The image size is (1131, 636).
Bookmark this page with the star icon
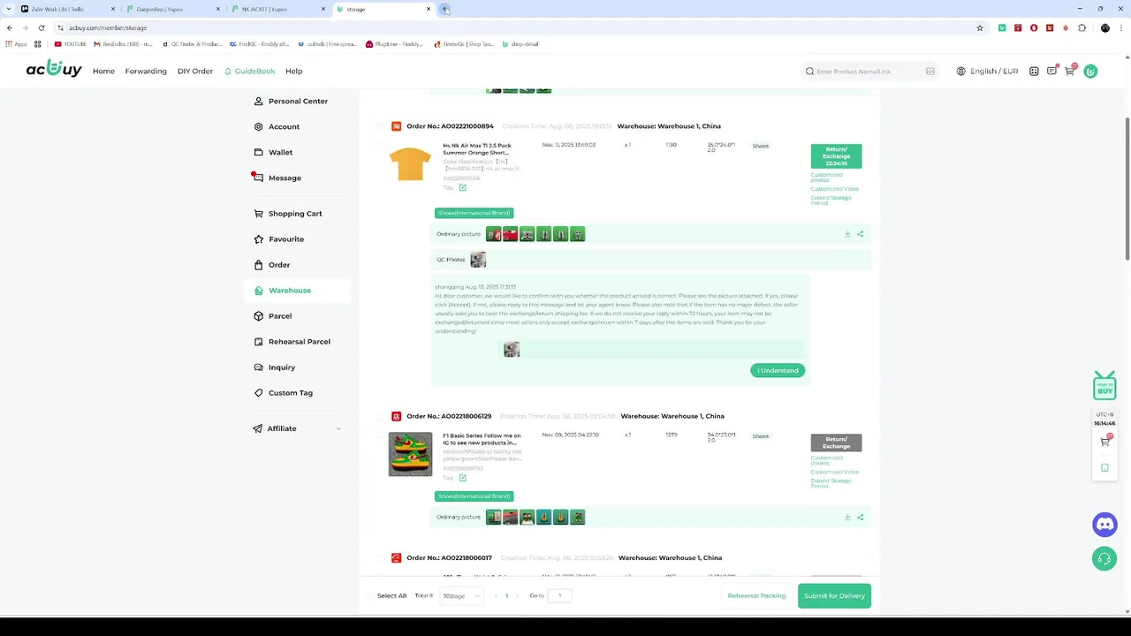980,27
